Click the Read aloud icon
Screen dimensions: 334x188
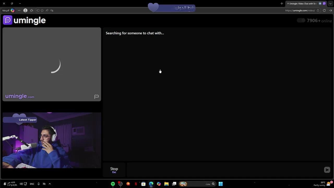(x=47, y=10)
